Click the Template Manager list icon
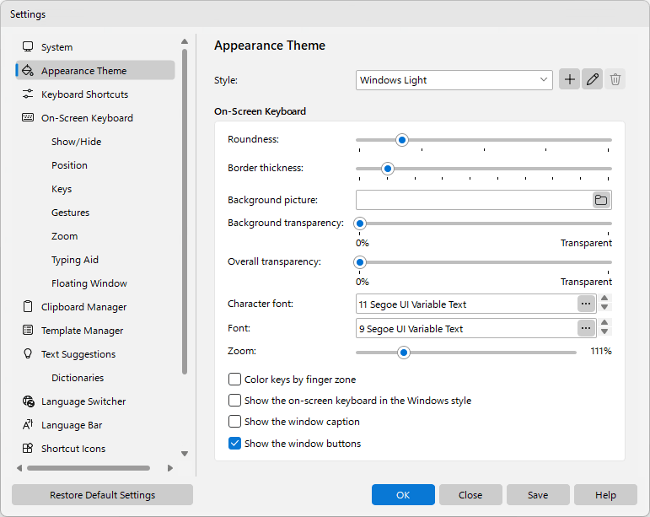 [28, 330]
